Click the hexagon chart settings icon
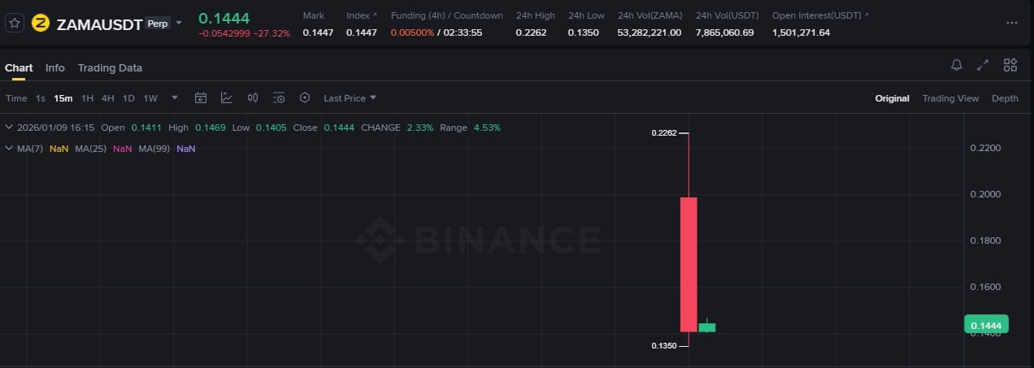 pos(305,98)
